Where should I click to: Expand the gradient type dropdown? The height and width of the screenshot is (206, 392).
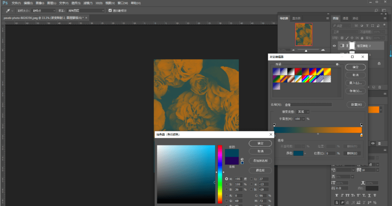pos(303,112)
